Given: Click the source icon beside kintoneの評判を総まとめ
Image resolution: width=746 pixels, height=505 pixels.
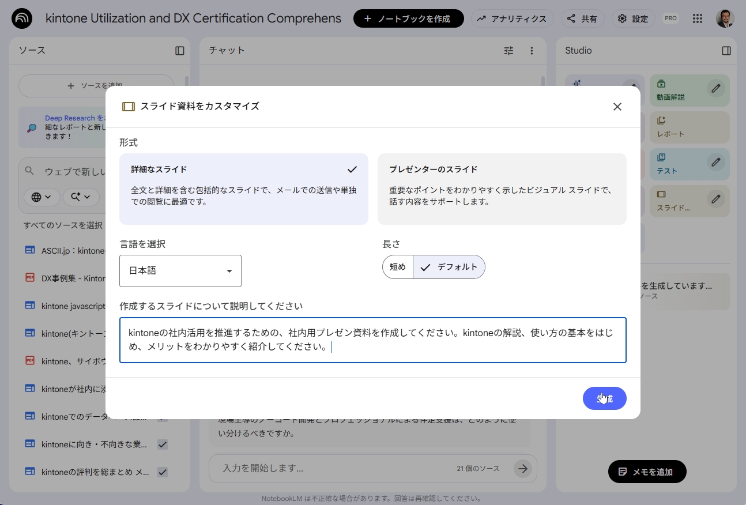Looking at the screenshot, I should pyautogui.click(x=30, y=471).
